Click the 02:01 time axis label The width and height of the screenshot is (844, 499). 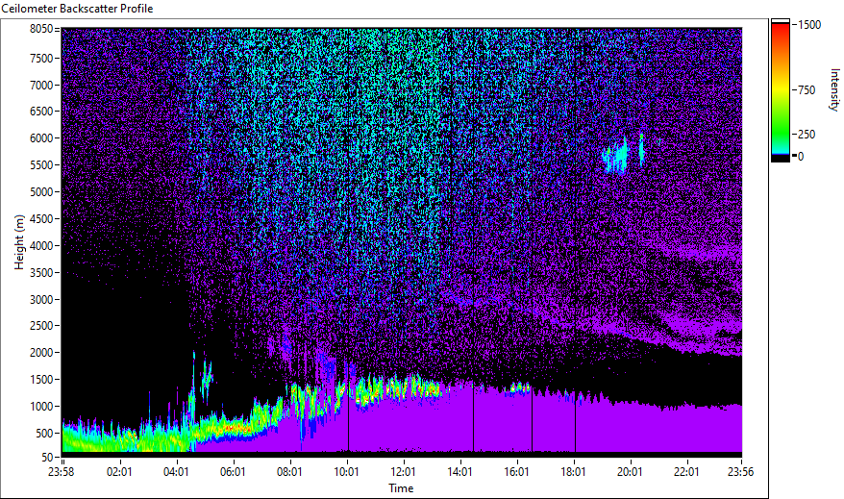click(119, 472)
